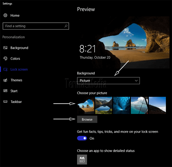Image resolution: width=172 pixels, height=167 pixels.
Task: Click the Background dropdown chevron arrow
Action: (136, 81)
